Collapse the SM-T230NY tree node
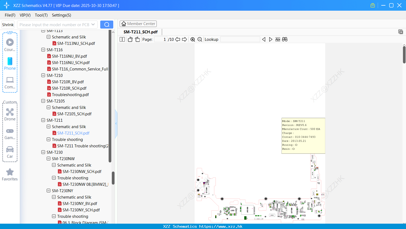 point(49,191)
